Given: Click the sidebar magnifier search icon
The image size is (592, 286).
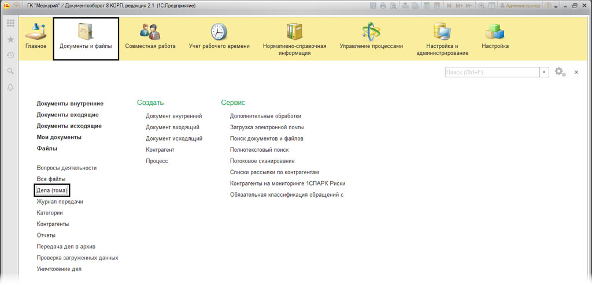Looking at the screenshot, I should (x=10, y=71).
